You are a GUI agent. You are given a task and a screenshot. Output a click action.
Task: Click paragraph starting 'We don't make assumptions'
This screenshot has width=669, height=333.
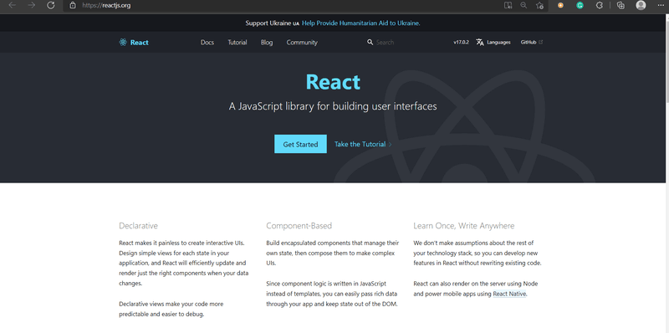(477, 253)
